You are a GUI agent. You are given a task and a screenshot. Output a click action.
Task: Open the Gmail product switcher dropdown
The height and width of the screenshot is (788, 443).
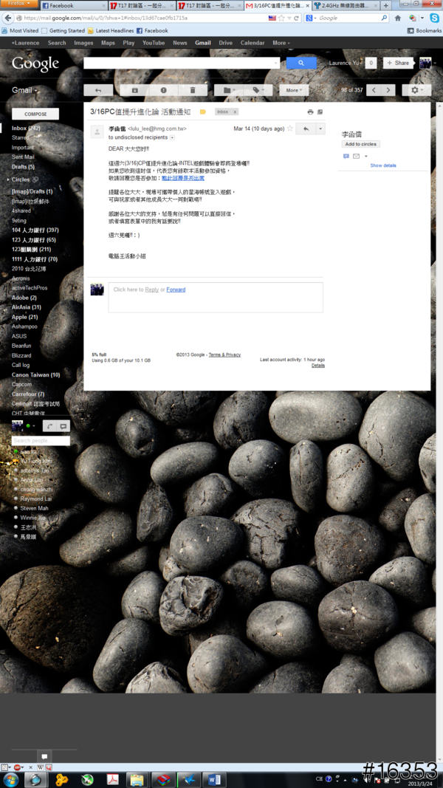pos(25,90)
